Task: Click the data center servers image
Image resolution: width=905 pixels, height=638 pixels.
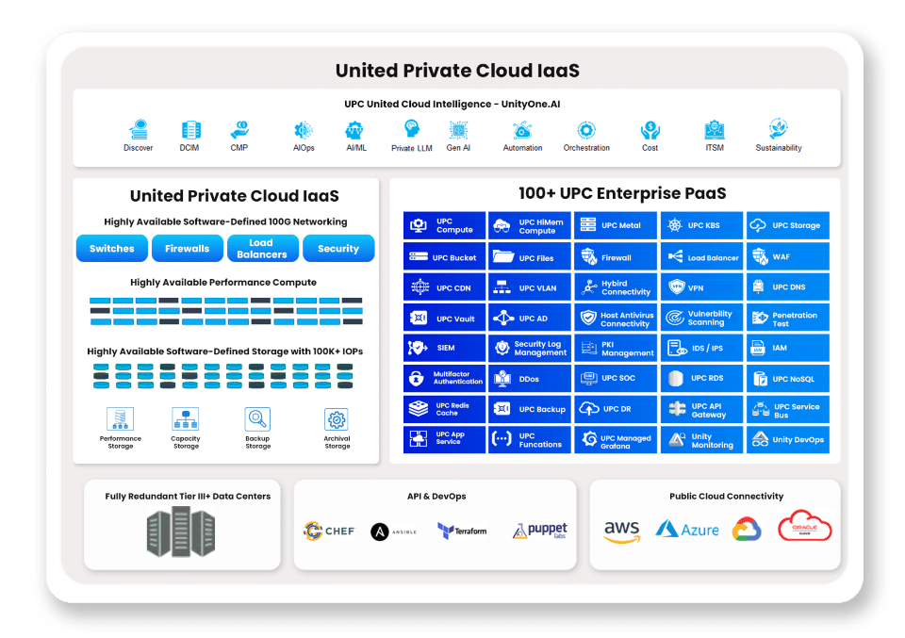Action: click(x=181, y=532)
